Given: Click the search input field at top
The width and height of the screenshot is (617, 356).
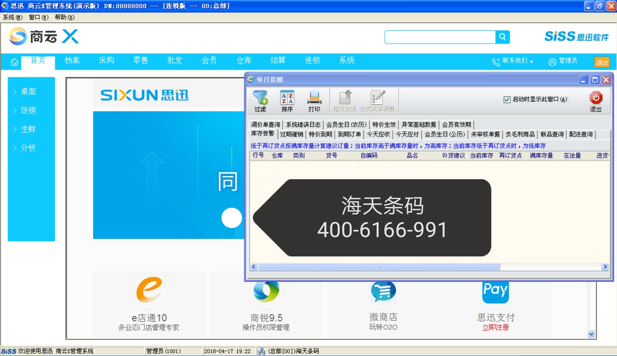Looking at the screenshot, I should tap(440, 37).
